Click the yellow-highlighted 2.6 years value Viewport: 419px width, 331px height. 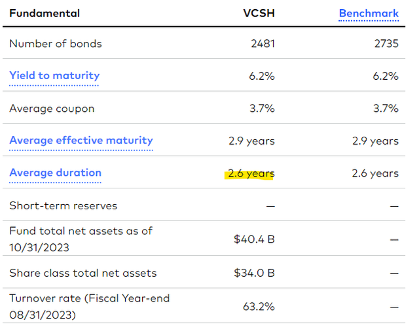(251, 173)
